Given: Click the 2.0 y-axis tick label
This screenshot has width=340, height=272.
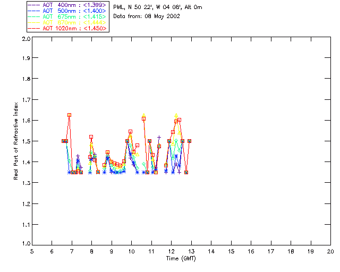Looking at the screenshot, I should 25,39.
